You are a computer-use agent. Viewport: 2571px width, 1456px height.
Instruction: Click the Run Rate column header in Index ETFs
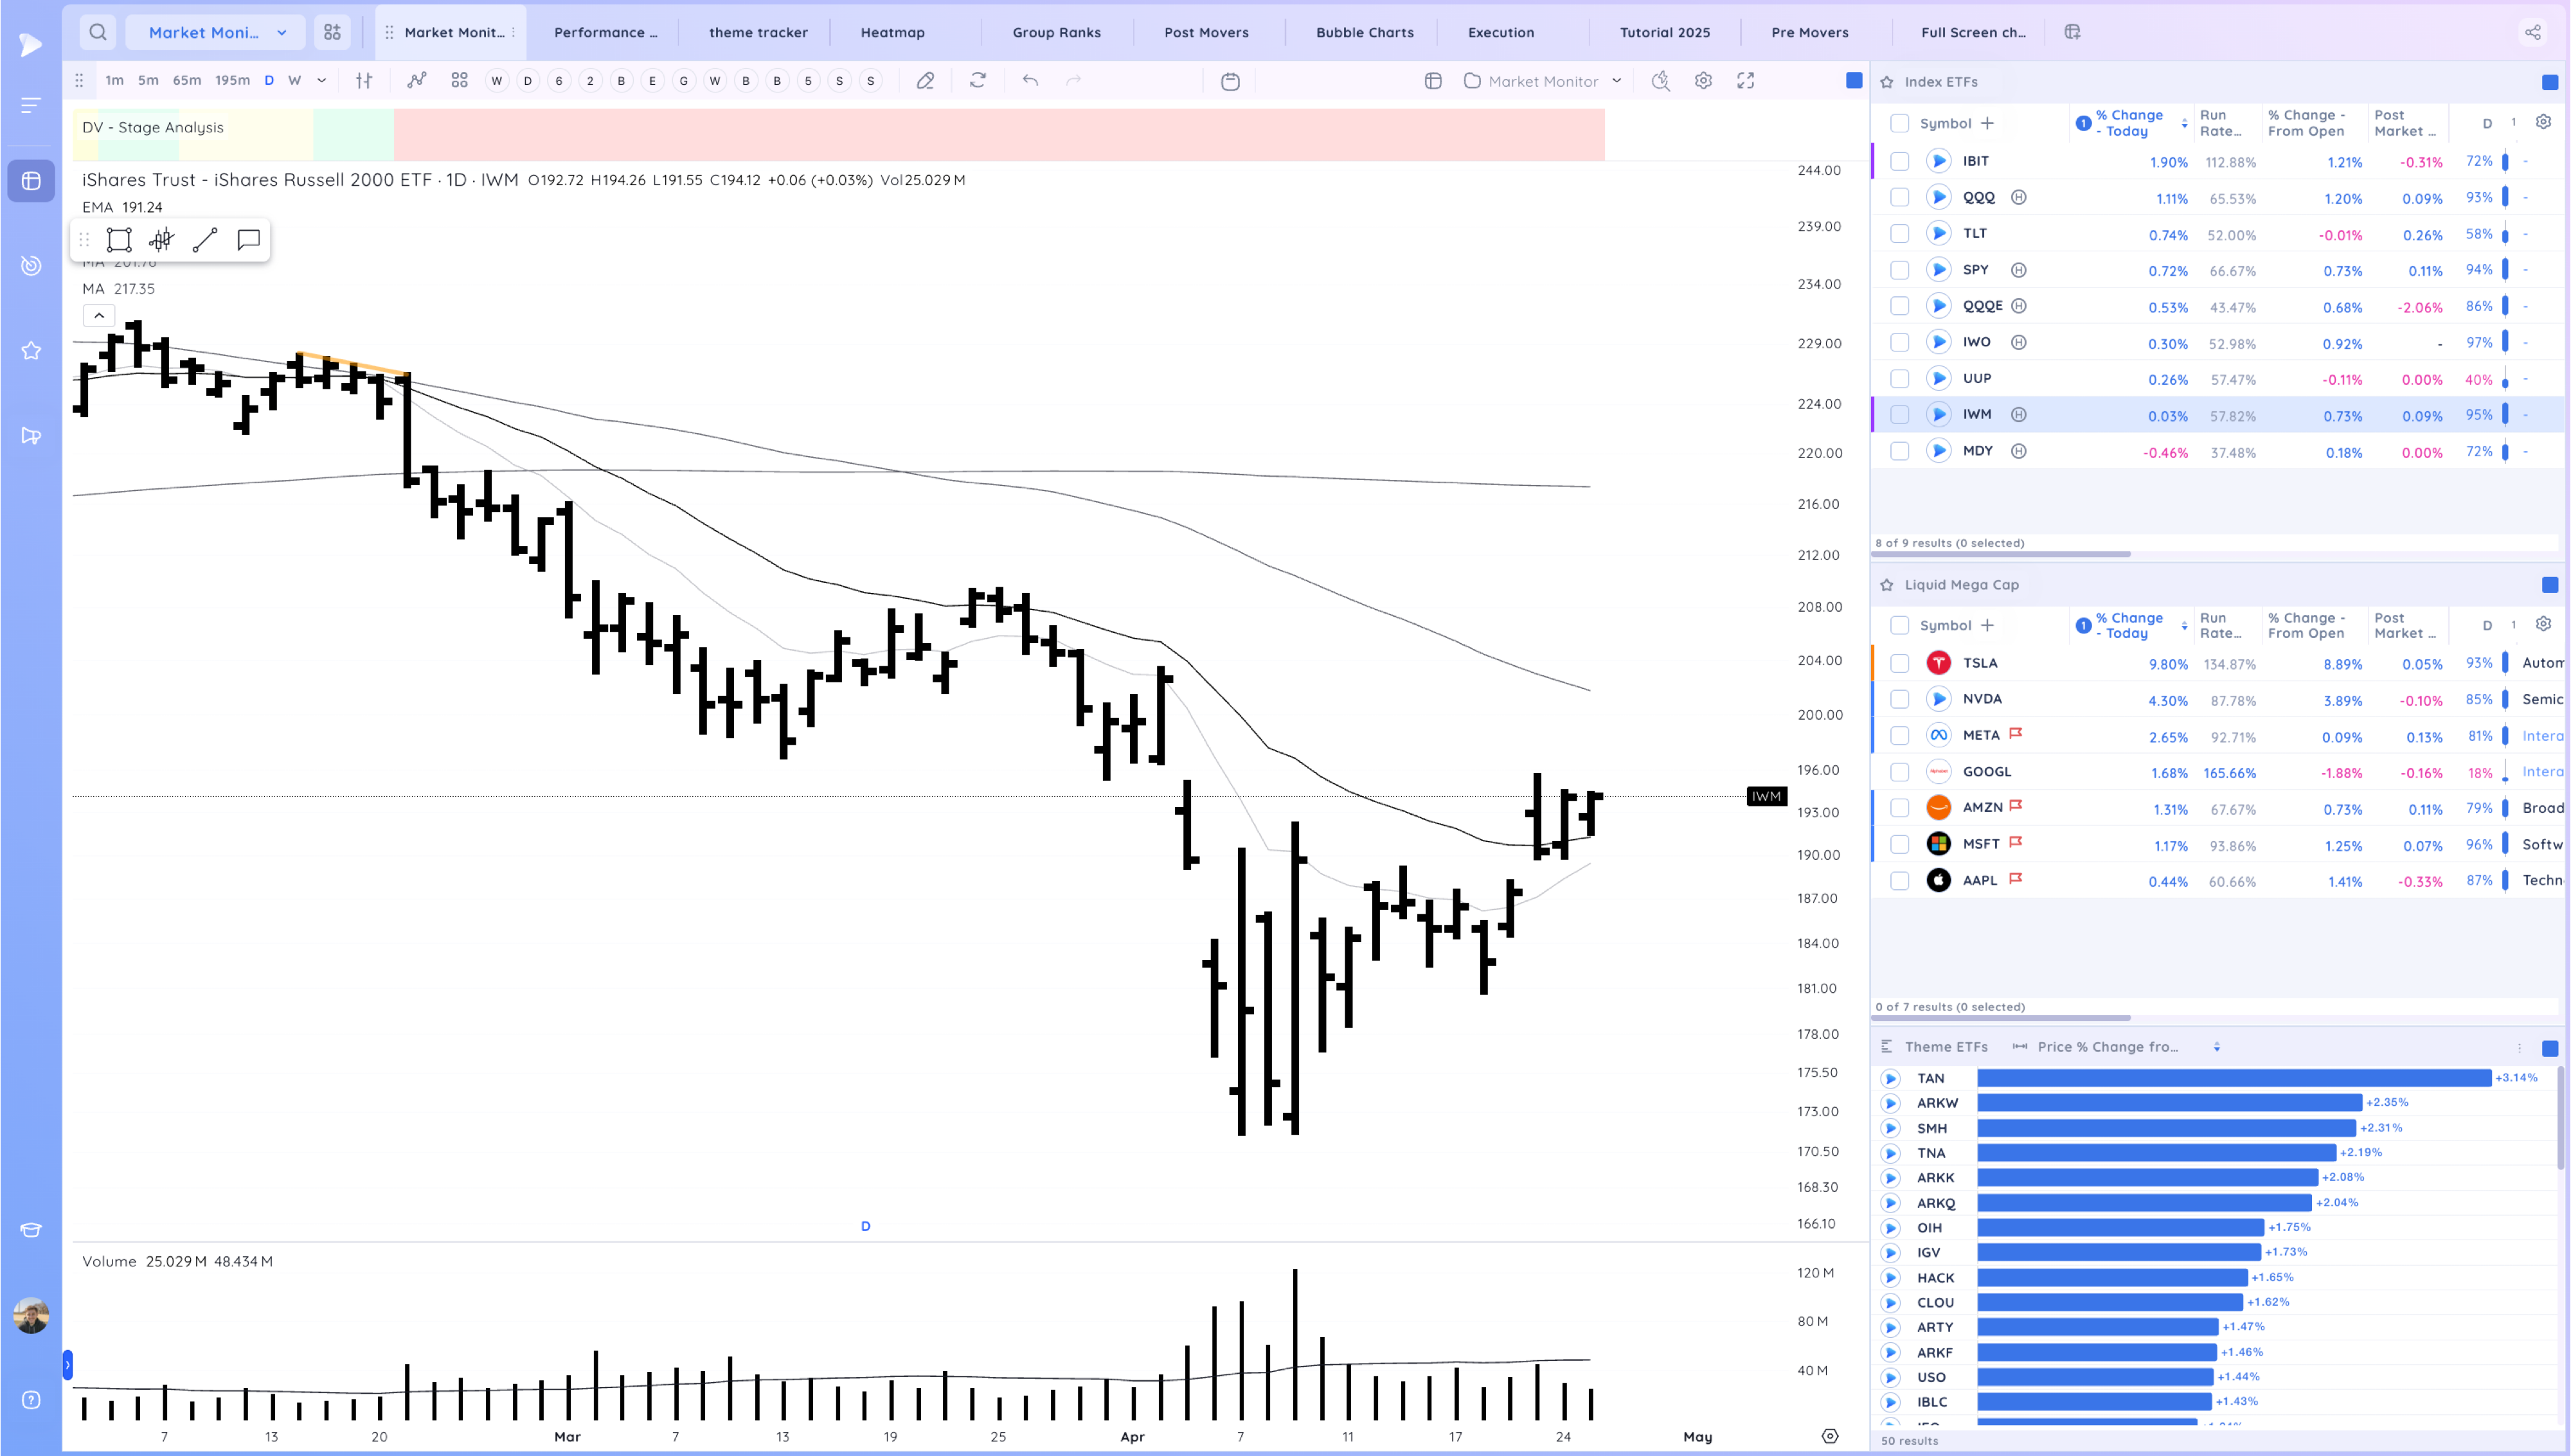pos(2220,123)
